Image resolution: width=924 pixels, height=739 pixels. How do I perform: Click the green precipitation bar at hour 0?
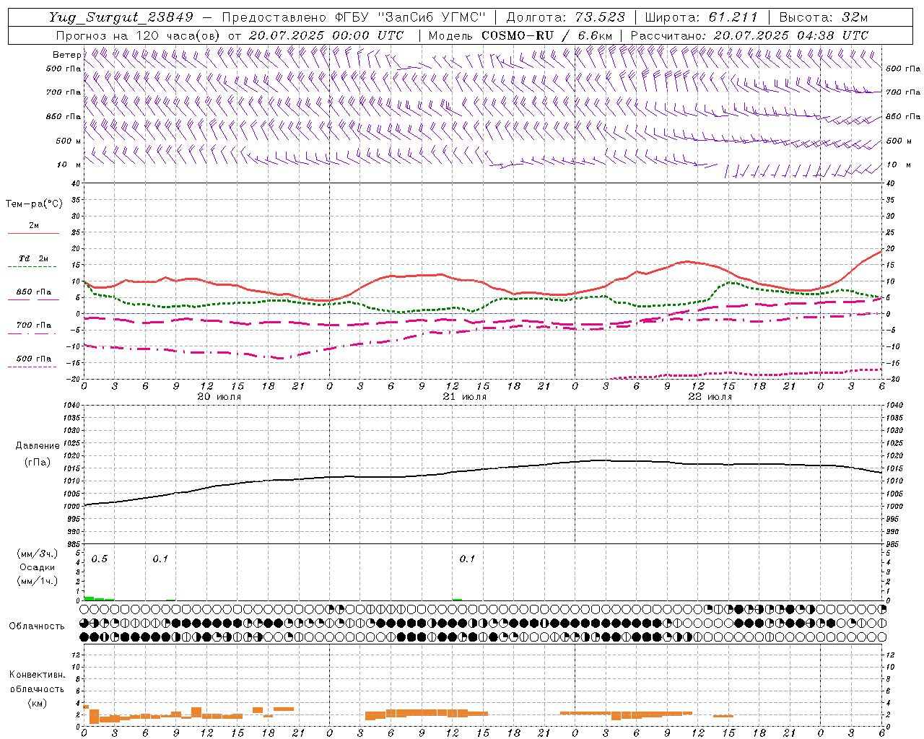(89, 598)
